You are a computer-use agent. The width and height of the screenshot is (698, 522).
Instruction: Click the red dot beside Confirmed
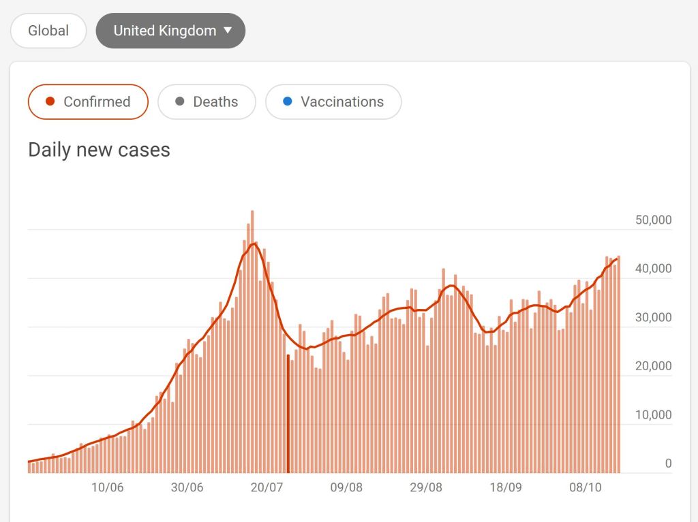point(50,102)
